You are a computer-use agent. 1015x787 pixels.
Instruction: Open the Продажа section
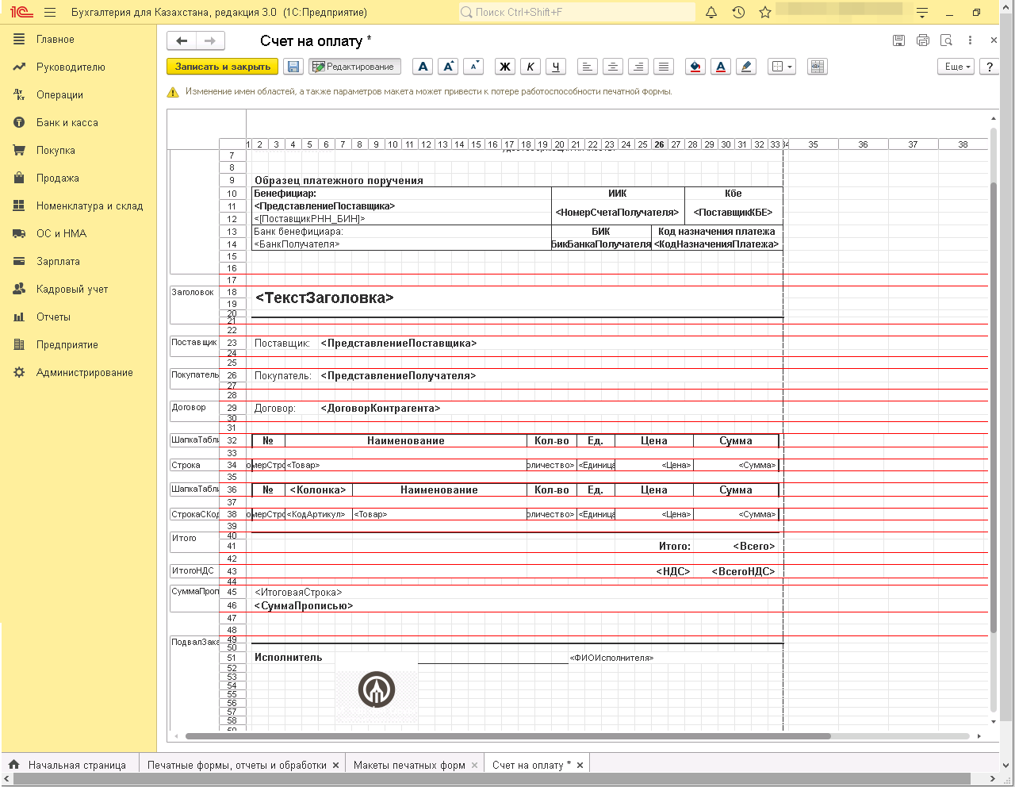point(58,178)
